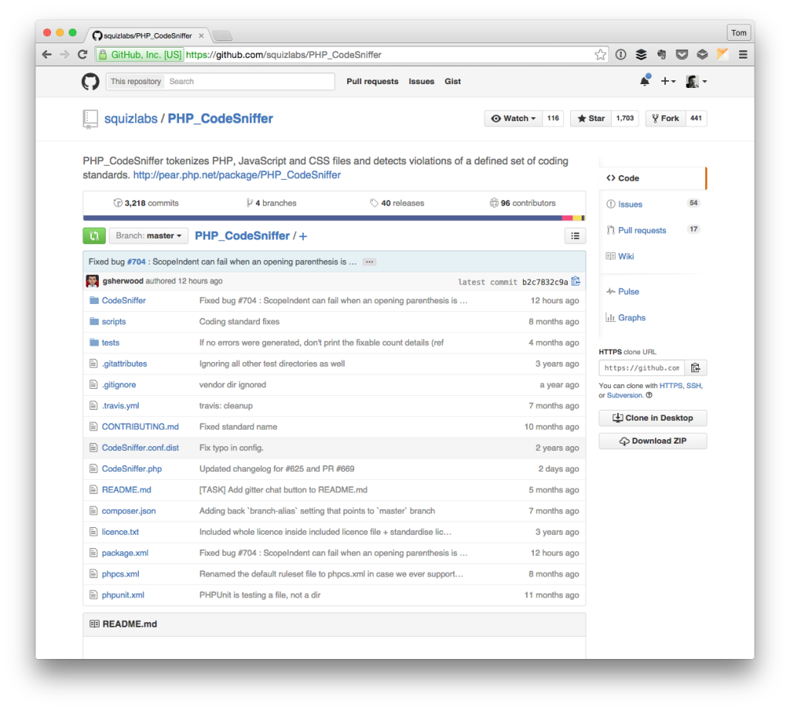The image size is (790, 710).
Task: View the 4 branches
Action: click(x=271, y=203)
